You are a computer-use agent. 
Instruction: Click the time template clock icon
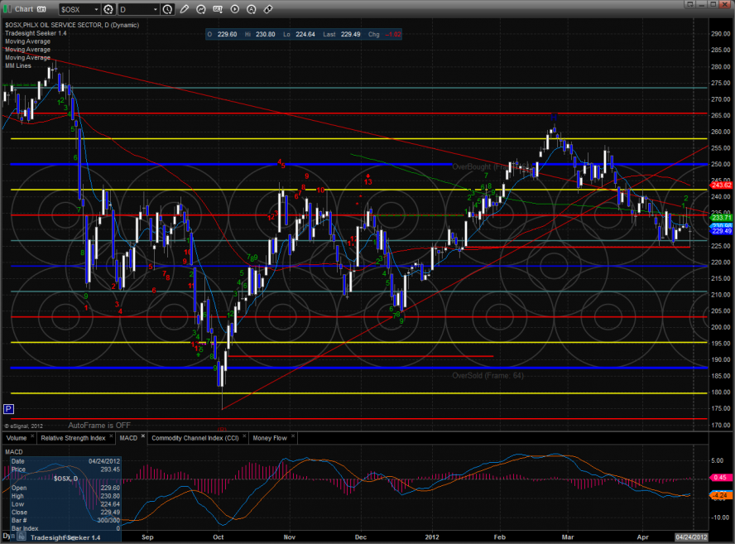[168, 10]
